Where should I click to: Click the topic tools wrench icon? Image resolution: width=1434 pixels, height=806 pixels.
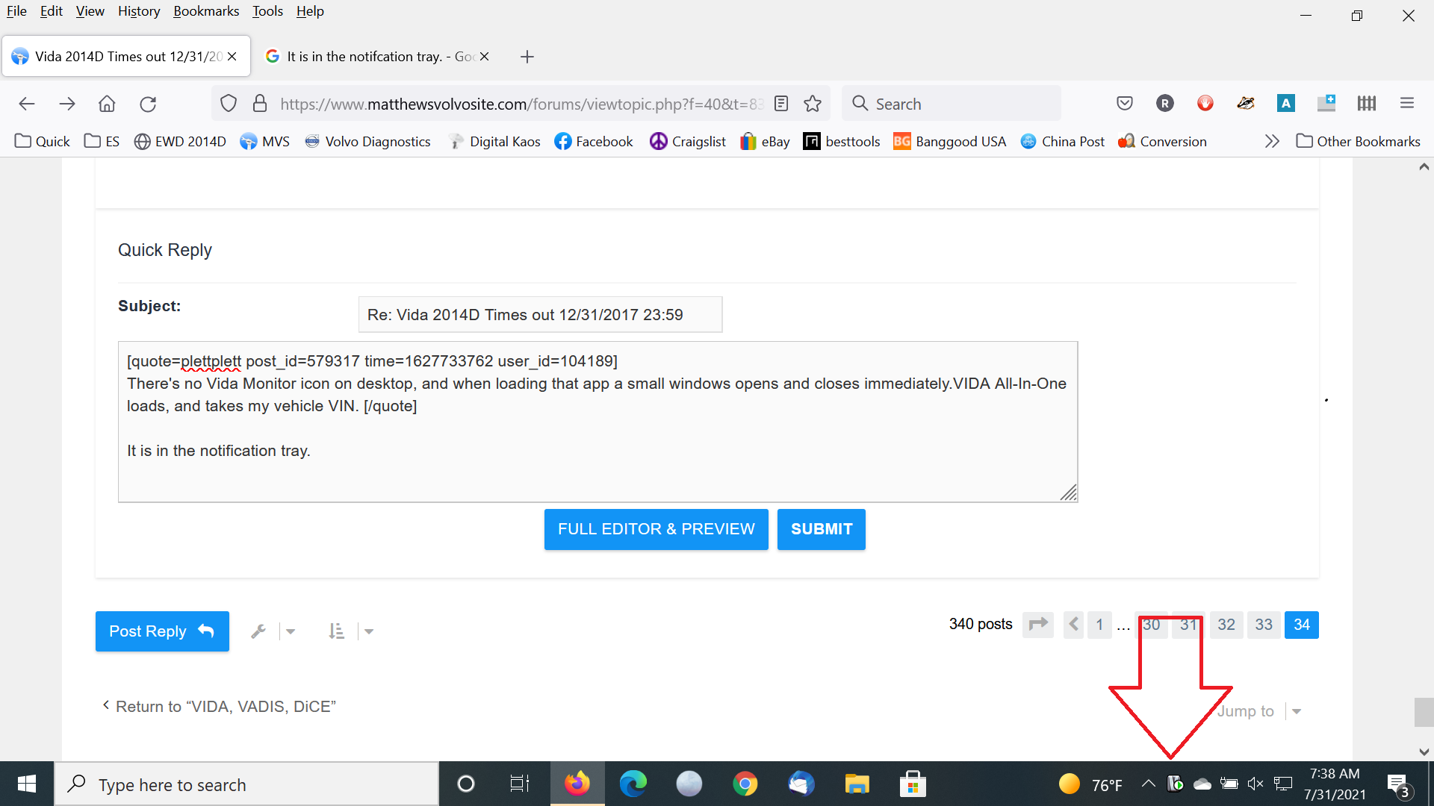pyautogui.click(x=258, y=631)
